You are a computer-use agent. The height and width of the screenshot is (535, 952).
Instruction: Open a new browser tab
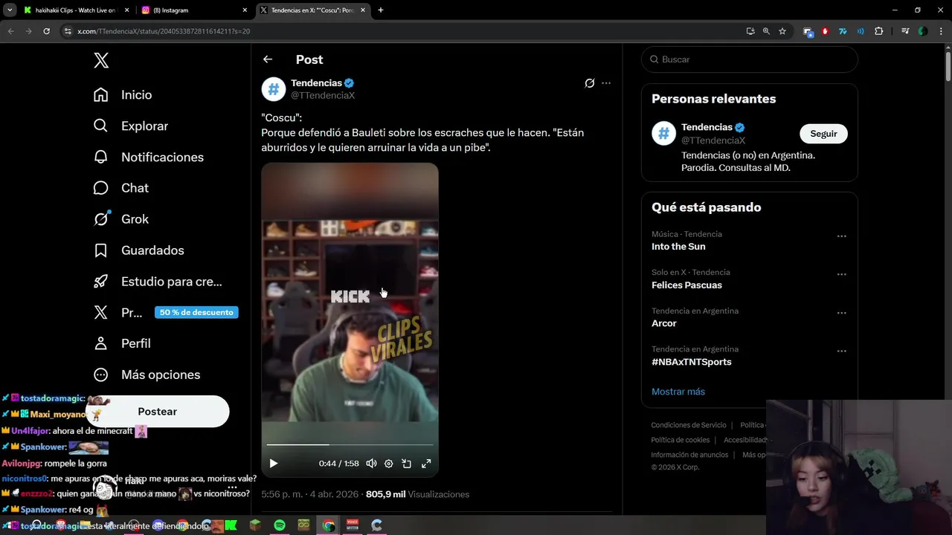point(381,10)
